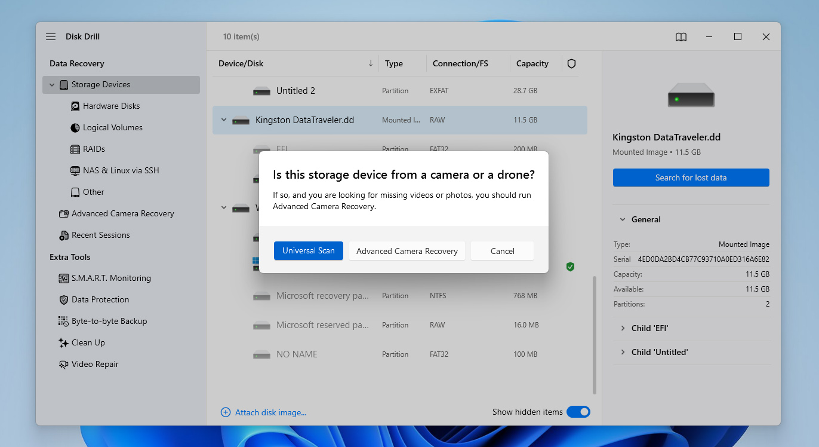Toggle the Show hidden items switch
This screenshot has height=447, width=819.
point(578,412)
